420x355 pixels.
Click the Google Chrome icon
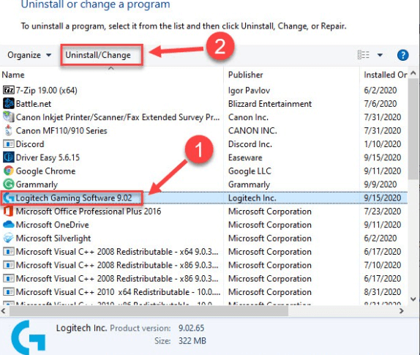pyautogui.click(x=9, y=171)
